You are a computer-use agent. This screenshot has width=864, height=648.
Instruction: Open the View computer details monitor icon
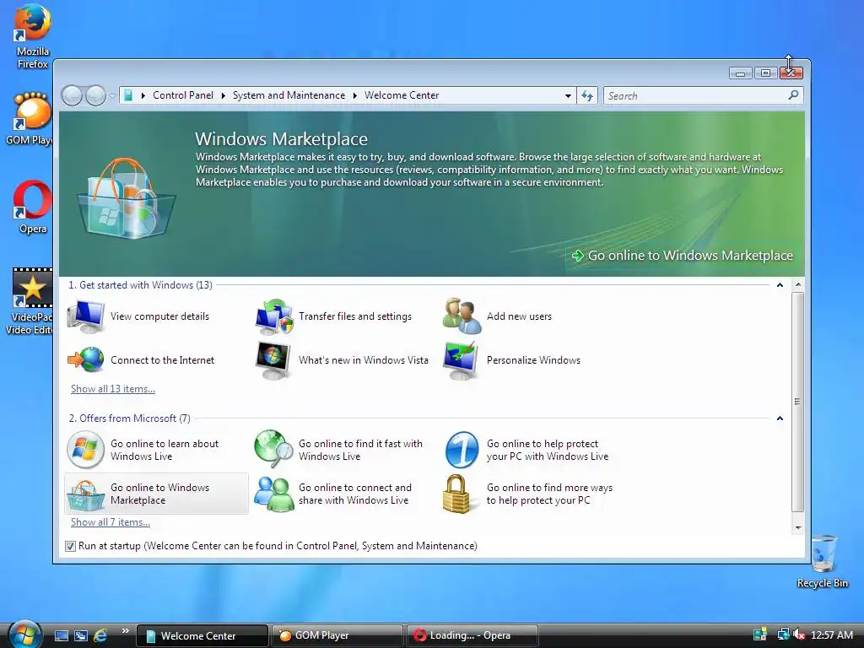[85, 316]
